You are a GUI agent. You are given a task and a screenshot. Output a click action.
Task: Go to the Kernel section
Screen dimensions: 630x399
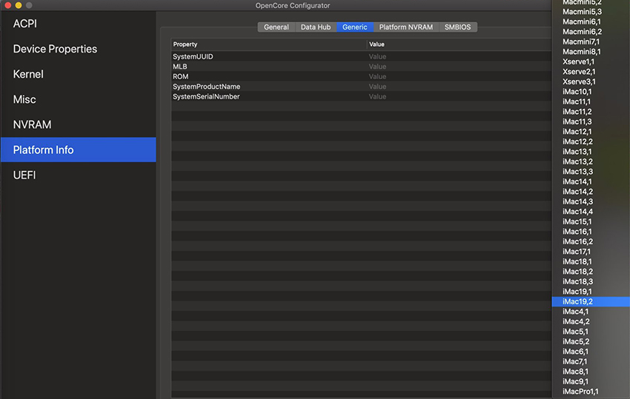point(79,74)
